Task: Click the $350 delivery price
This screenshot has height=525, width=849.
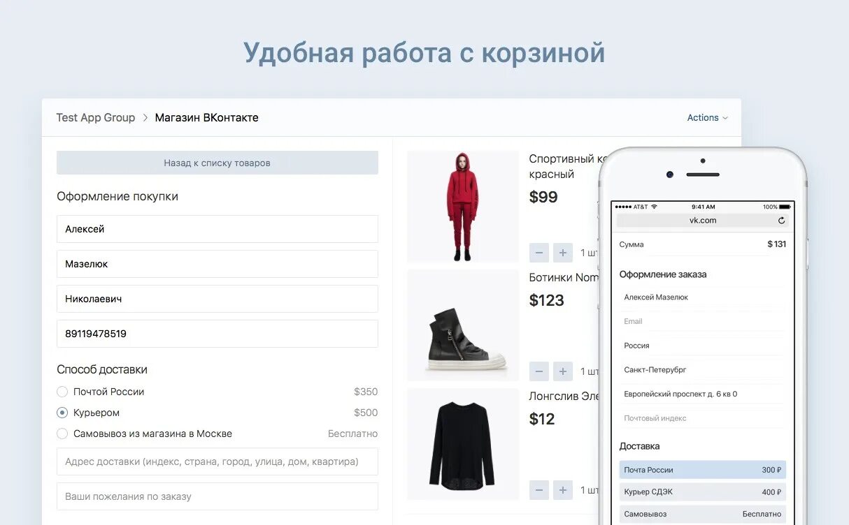Action: click(366, 392)
